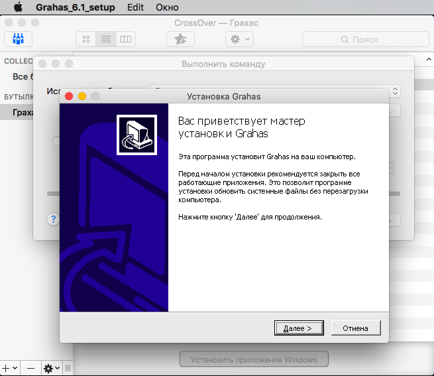Click the help question mark in Выполнить команду

[53, 219]
